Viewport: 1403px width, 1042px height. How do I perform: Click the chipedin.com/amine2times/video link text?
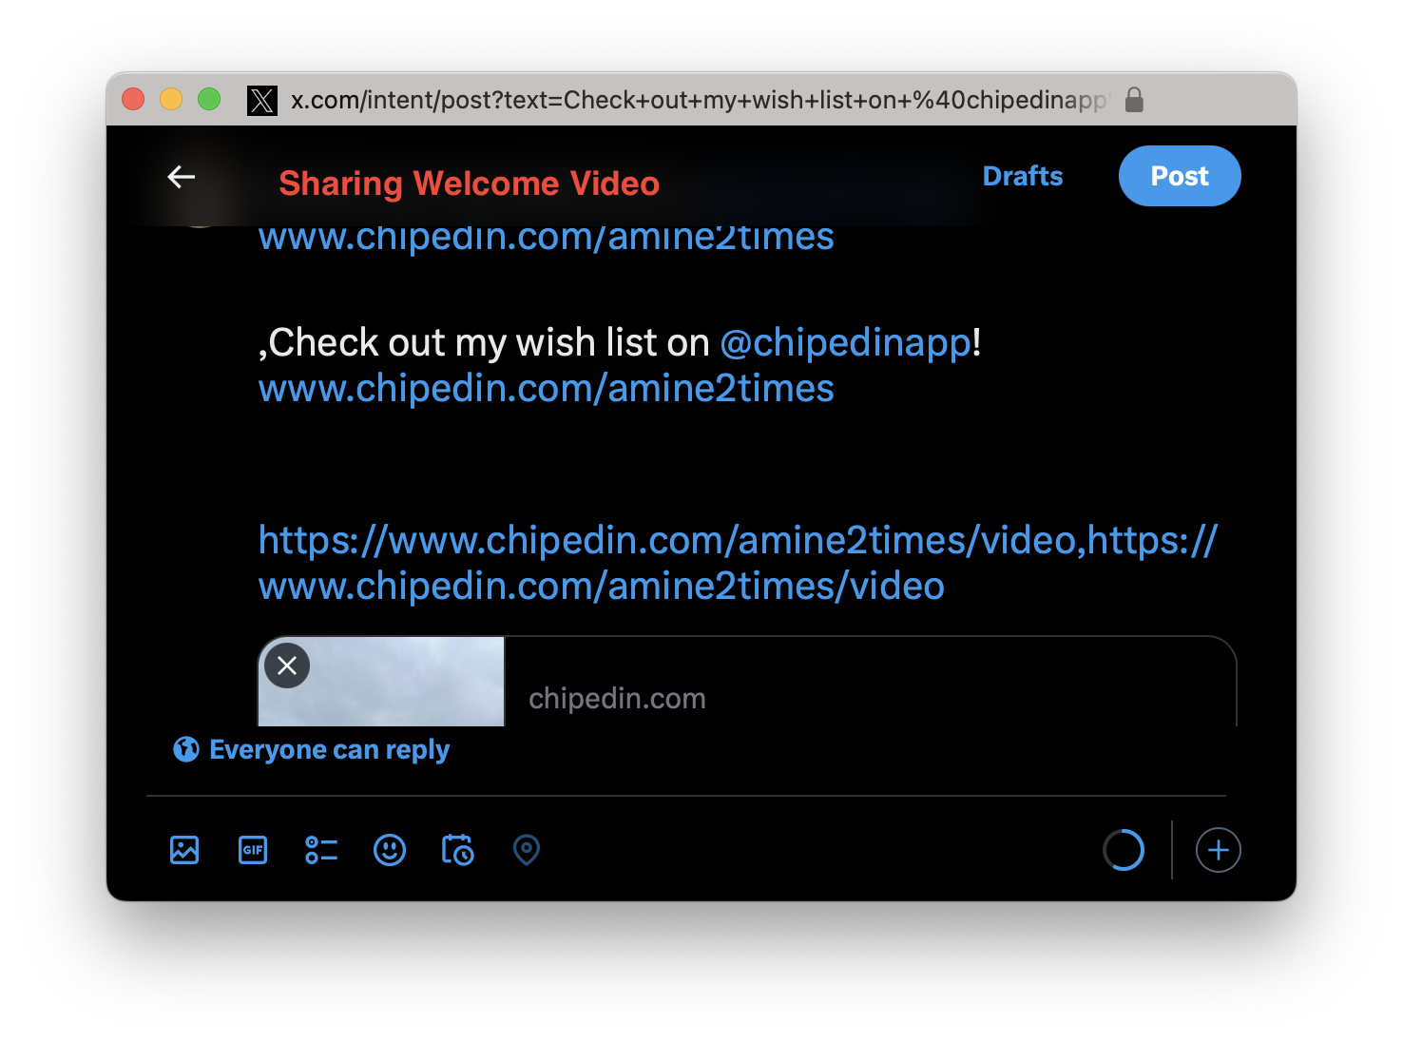click(x=738, y=563)
